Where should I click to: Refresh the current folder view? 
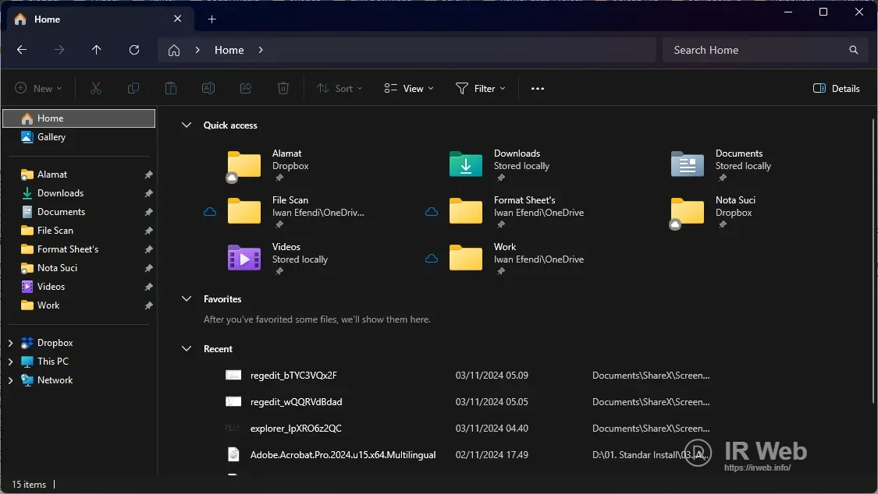[134, 50]
